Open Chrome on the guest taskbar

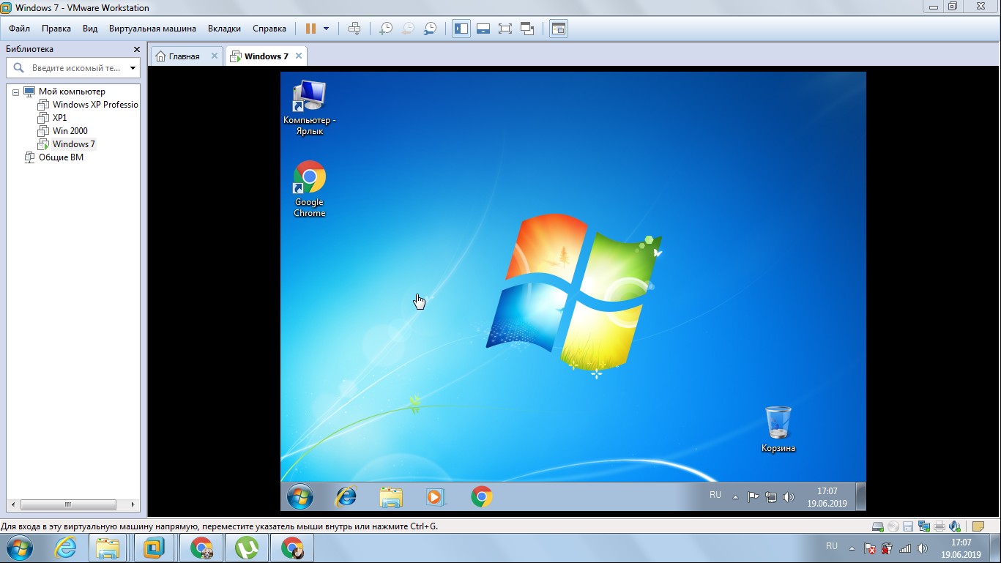[x=481, y=496]
